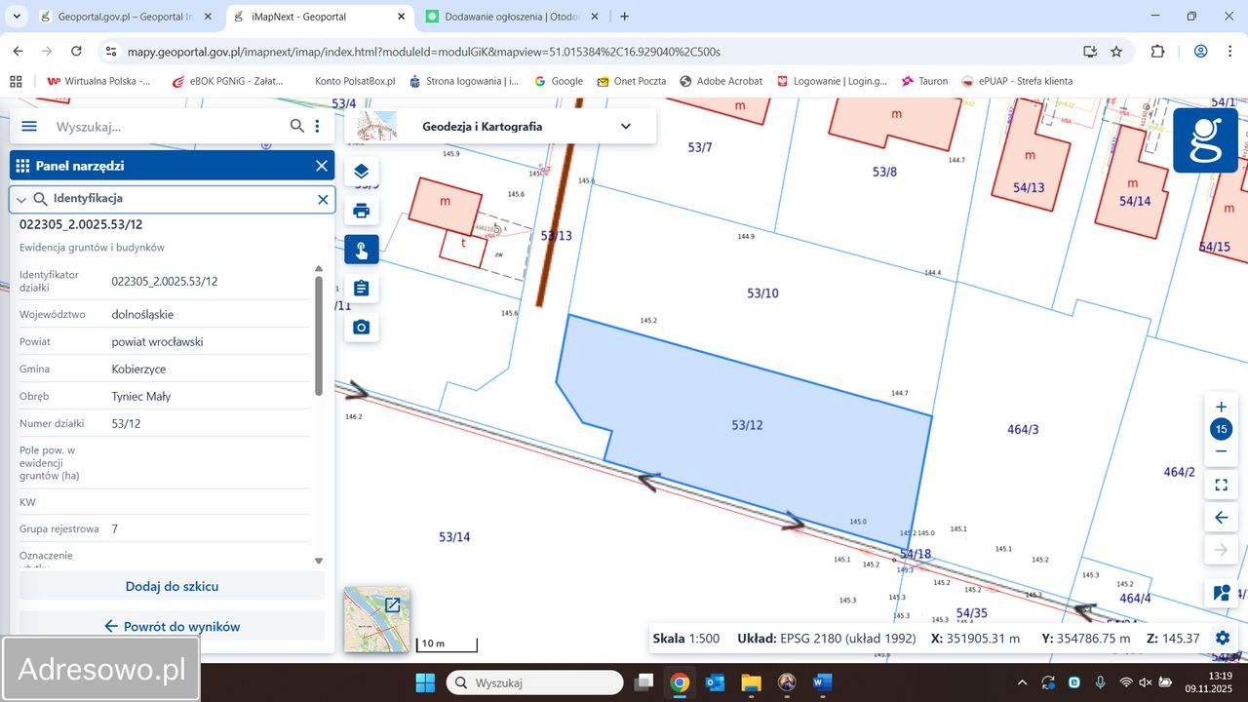The image size is (1248, 702).
Task: Open the clipboard notes tool
Action: point(361,289)
